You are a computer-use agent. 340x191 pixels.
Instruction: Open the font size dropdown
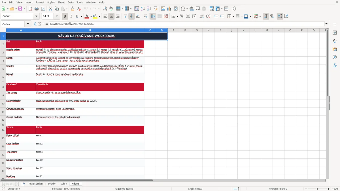57,16
